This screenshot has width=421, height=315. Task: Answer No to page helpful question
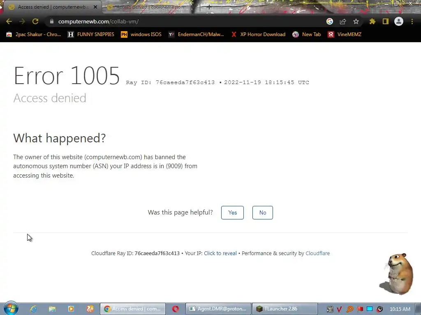click(263, 213)
